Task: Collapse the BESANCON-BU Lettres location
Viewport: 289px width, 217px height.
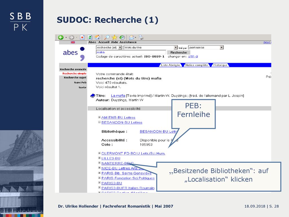Action: pos(99,122)
